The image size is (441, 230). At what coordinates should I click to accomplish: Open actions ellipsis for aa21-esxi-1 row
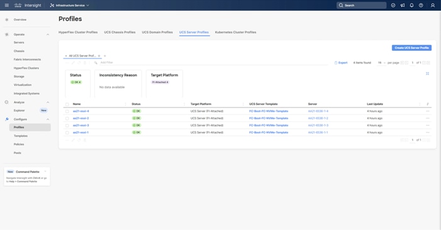click(428, 132)
